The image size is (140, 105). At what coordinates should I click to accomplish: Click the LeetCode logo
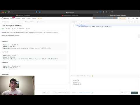[5, 18]
